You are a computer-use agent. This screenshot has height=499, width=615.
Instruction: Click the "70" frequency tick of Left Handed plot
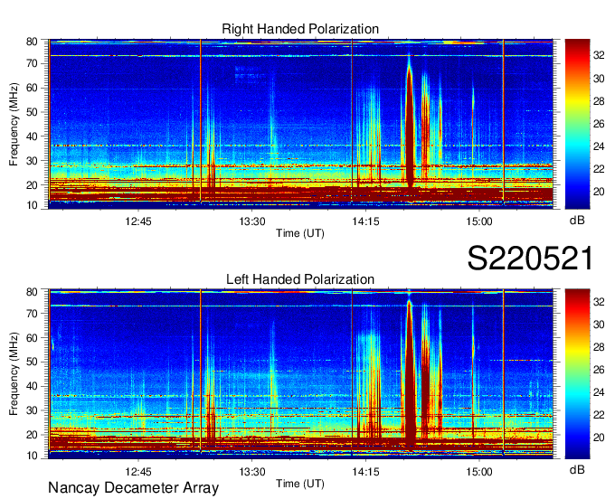[32, 314]
